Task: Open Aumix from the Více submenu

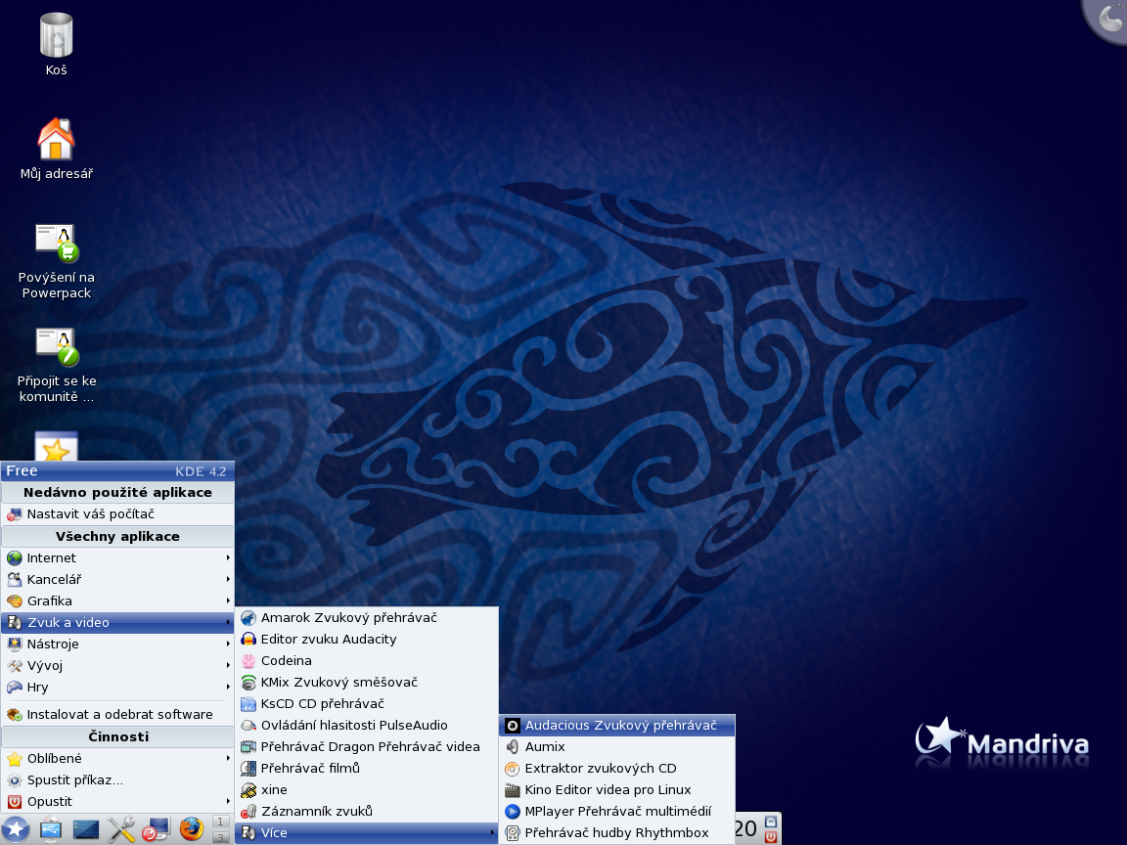Action: click(x=616, y=747)
